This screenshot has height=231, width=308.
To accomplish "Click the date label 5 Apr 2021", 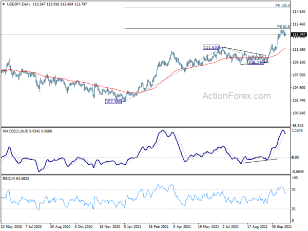I will (182, 227).
